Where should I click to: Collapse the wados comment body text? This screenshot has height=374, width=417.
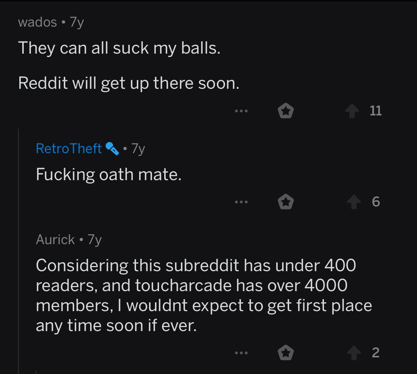click(x=129, y=65)
